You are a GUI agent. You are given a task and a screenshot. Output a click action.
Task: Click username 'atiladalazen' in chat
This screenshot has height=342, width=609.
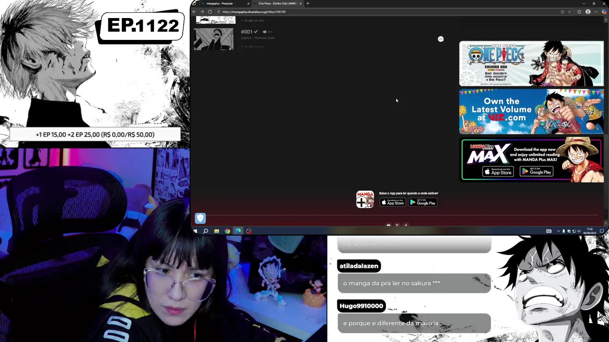tap(359, 266)
